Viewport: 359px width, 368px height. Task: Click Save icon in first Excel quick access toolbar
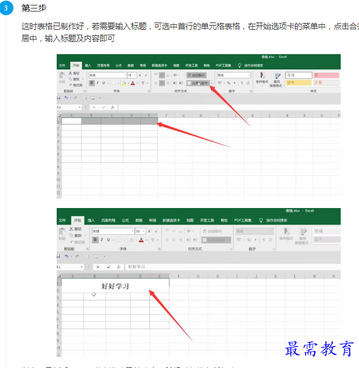pyautogui.click(x=59, y=98)
